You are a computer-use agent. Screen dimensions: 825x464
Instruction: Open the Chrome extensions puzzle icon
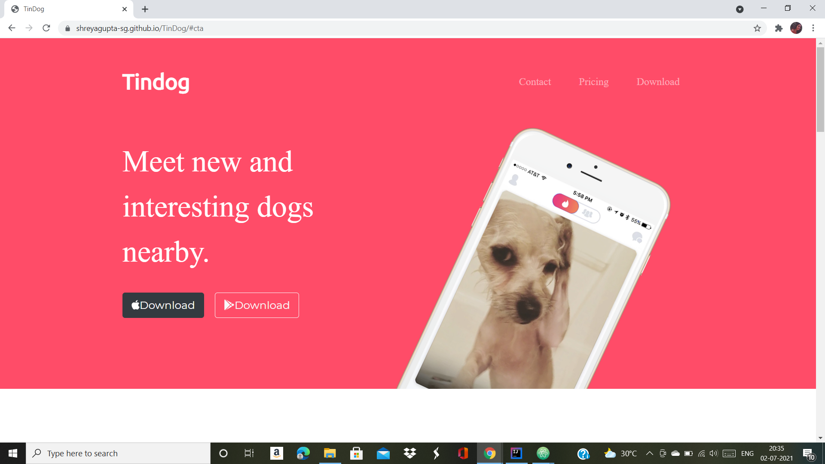(x=779, y=28)
